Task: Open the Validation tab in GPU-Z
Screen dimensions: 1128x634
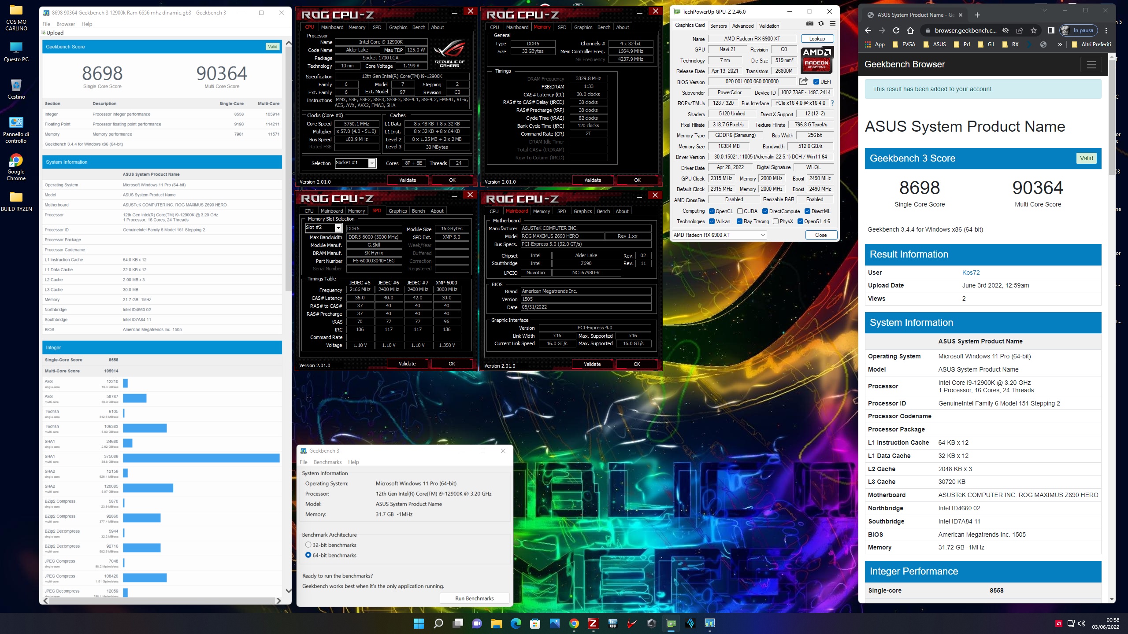Action: (x=769, y=26)
